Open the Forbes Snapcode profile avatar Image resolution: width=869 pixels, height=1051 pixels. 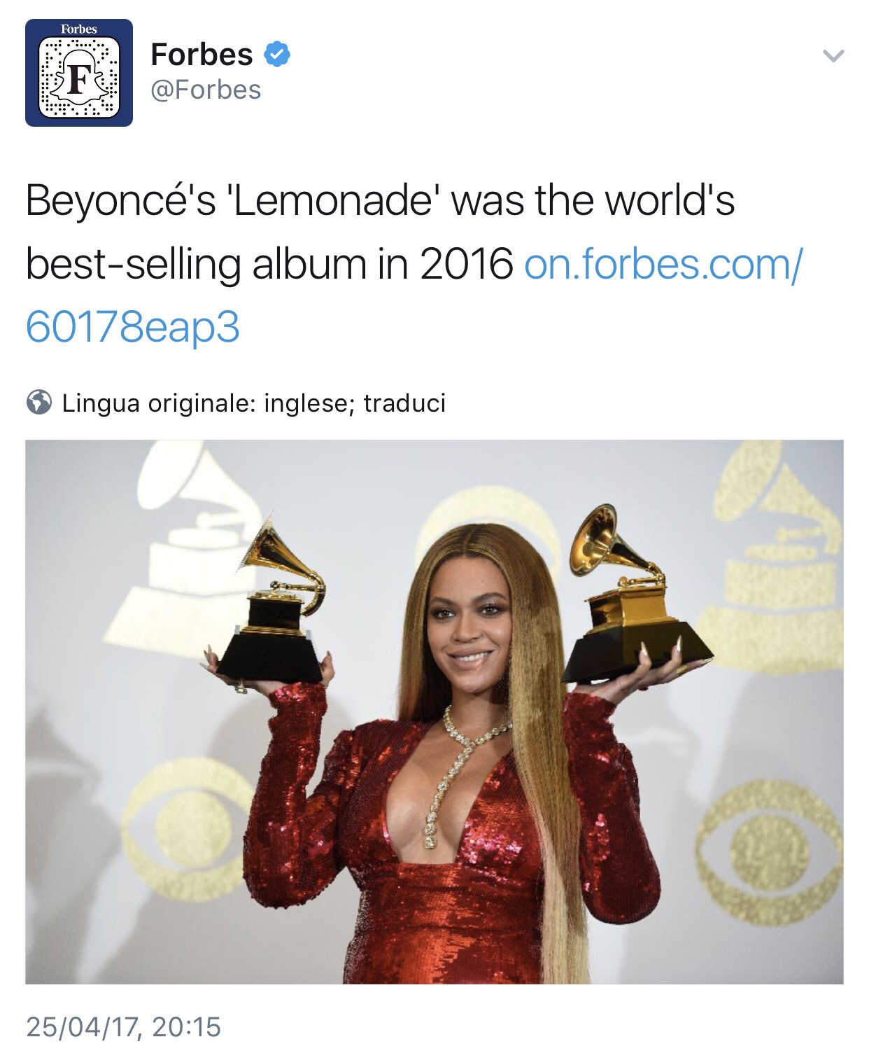(79, 73)
